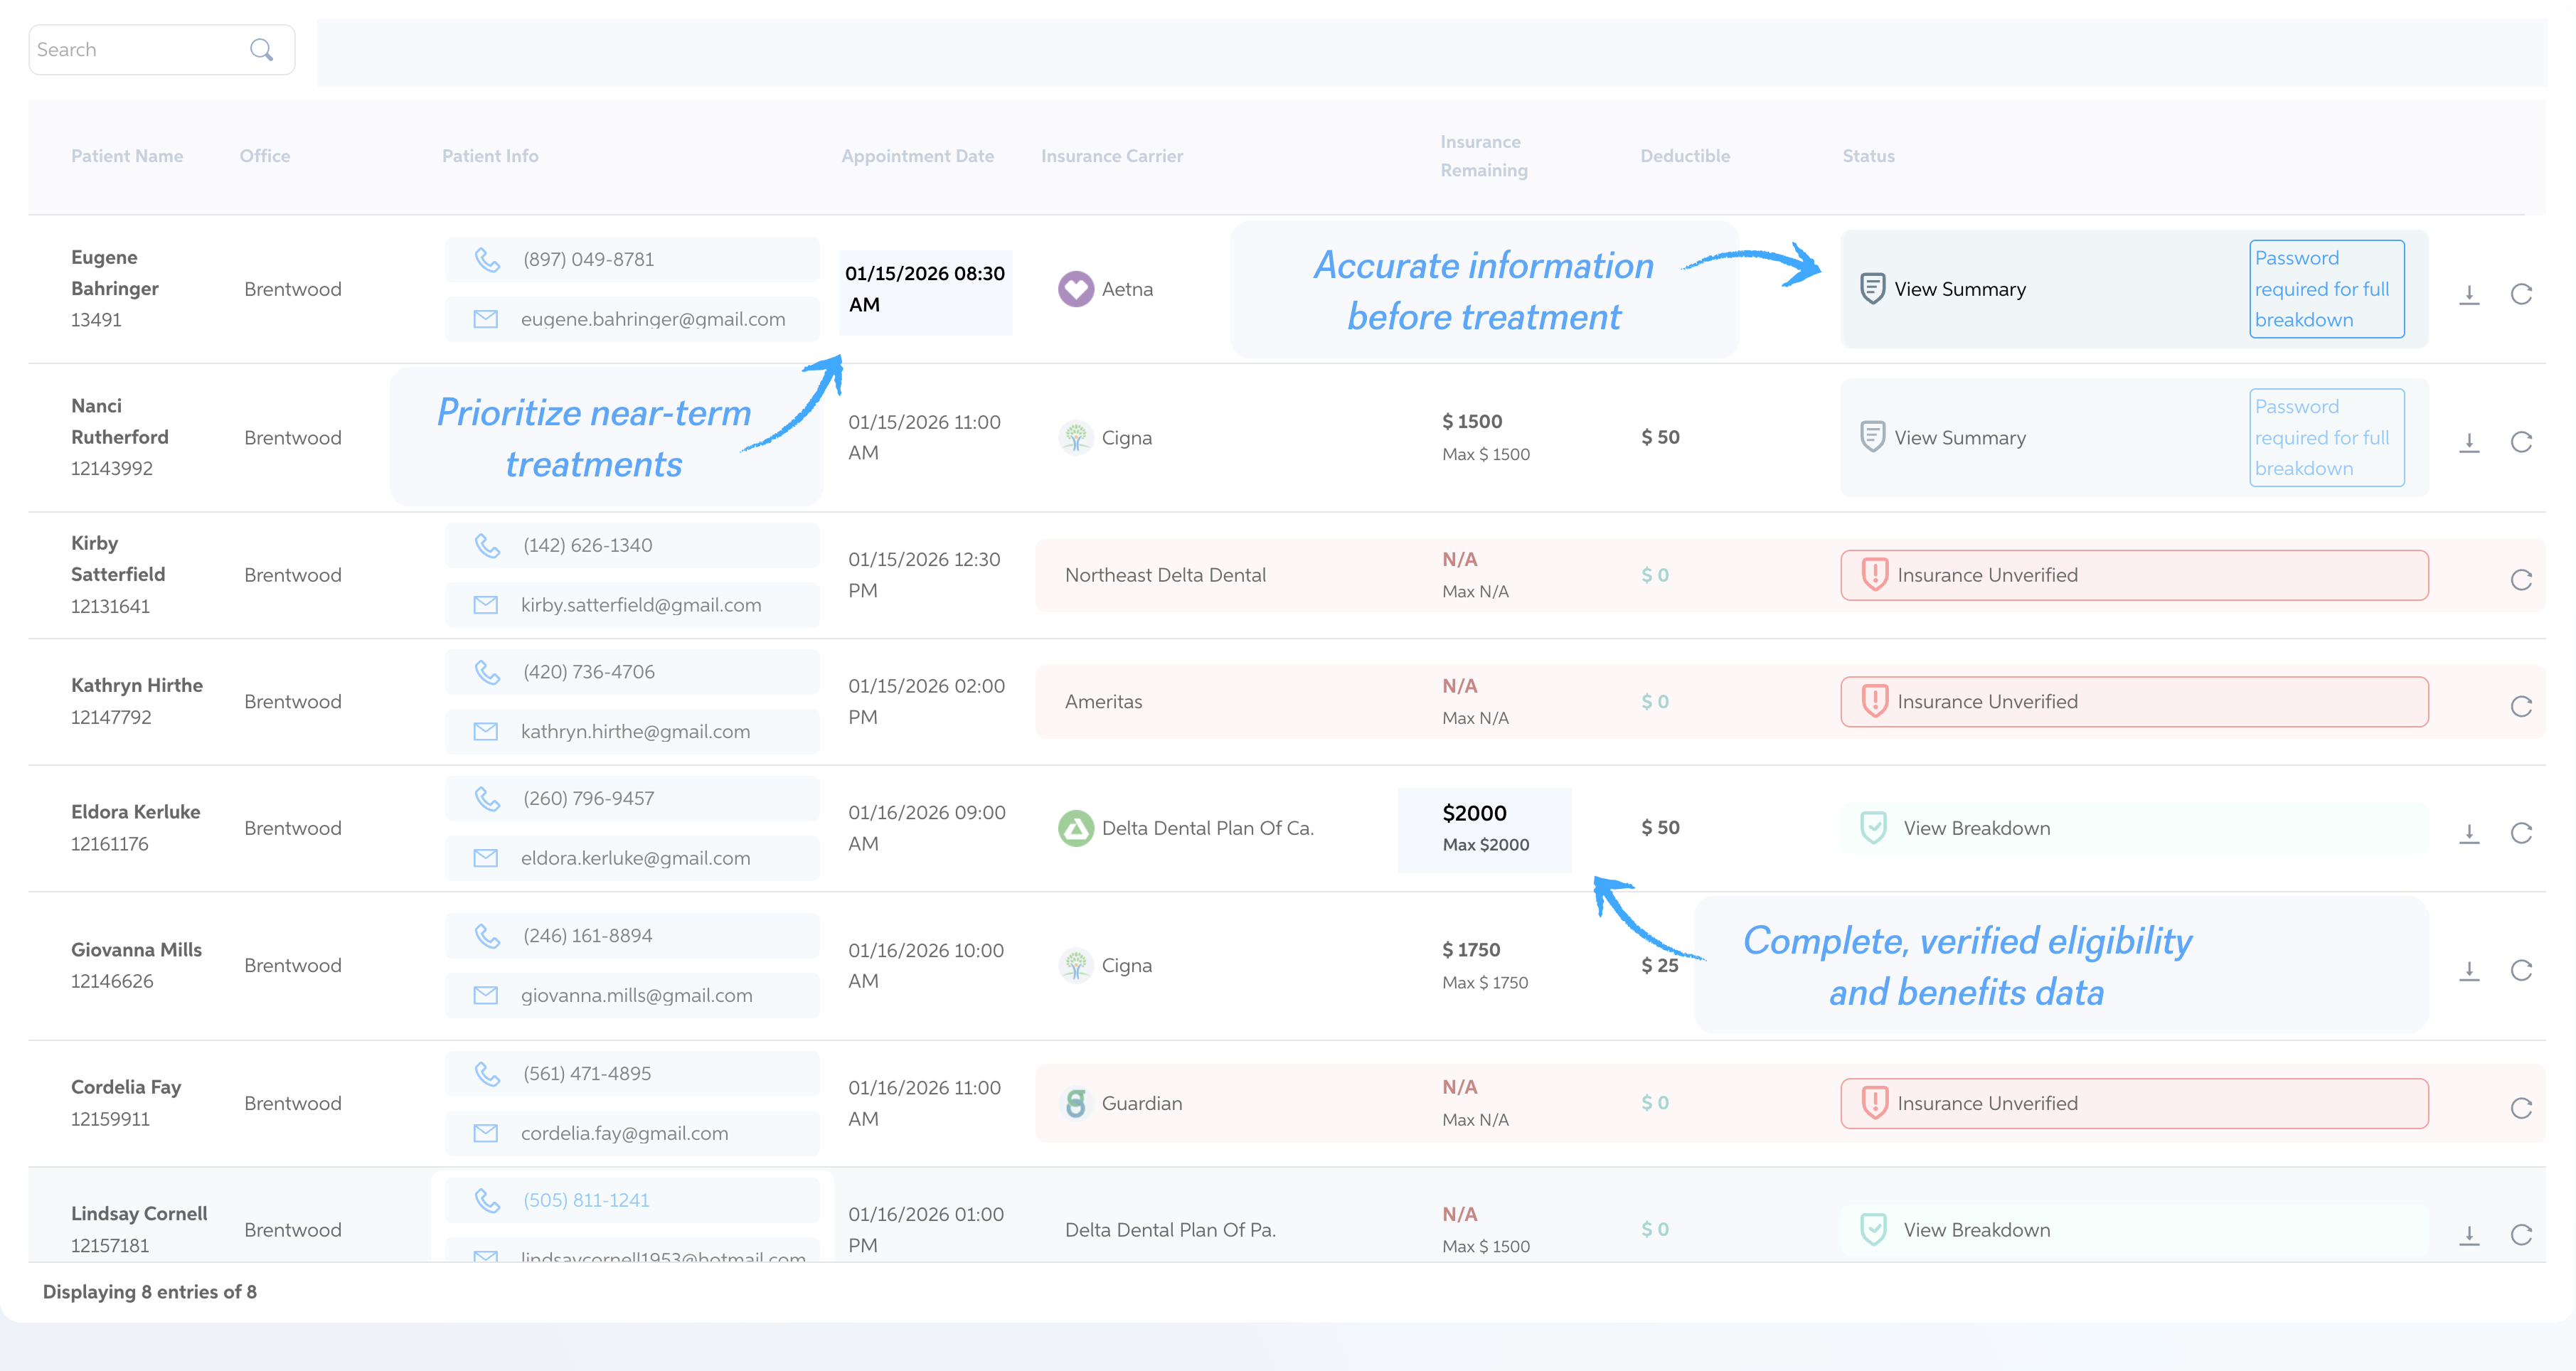The image size is (2576, 1371).
Task: Click email icon for Eldora Kerluke
Action: pos(485,858)
